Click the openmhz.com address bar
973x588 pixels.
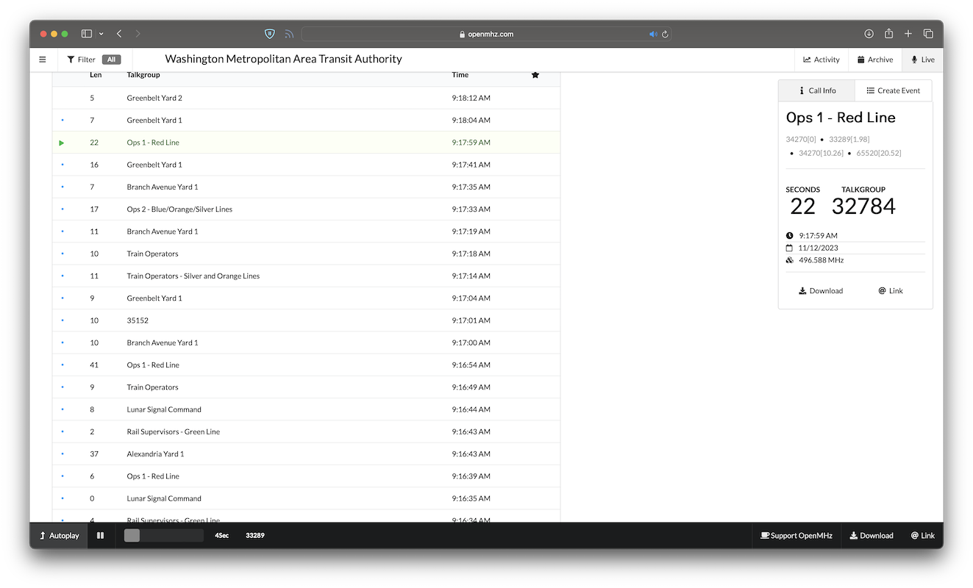[486, 34]
